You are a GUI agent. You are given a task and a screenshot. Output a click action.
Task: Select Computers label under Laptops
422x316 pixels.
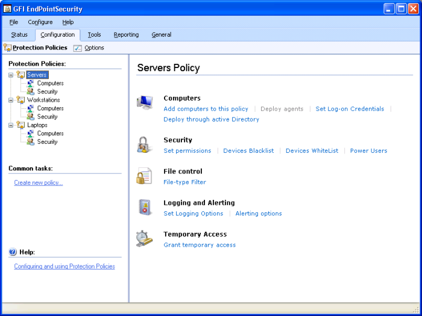coord(50,134)
